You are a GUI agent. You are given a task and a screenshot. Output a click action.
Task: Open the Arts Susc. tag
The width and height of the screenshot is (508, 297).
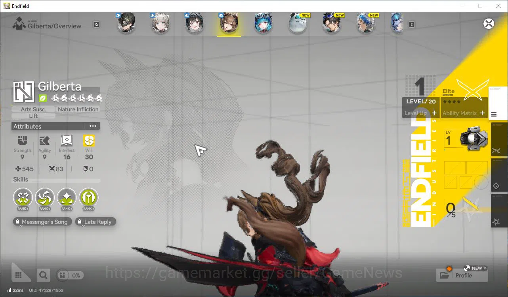click(x=34, y=109)
